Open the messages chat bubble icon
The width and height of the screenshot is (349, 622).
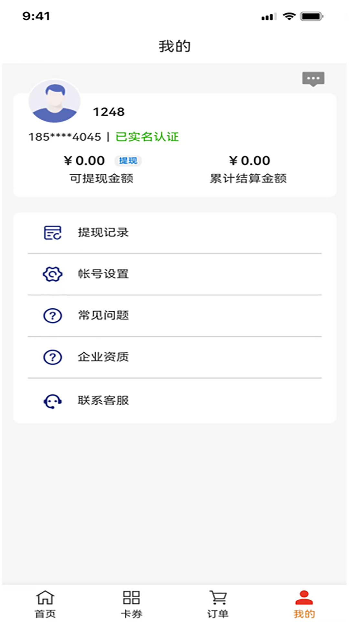pyautogui.click(x=313, y=79)
